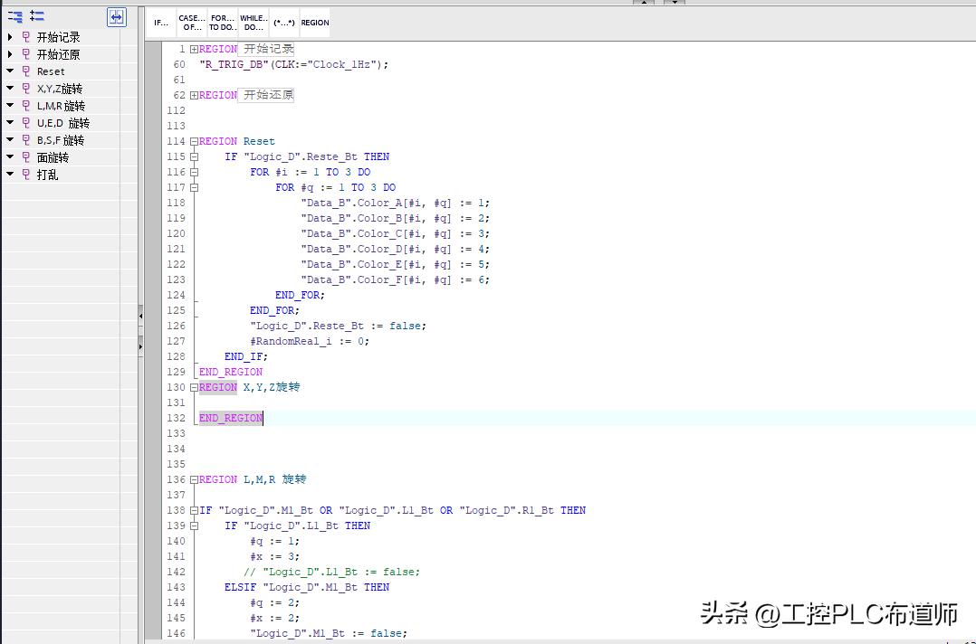
Task: Collapse the REGION Reset code fold at line 114
Action: 194,141
